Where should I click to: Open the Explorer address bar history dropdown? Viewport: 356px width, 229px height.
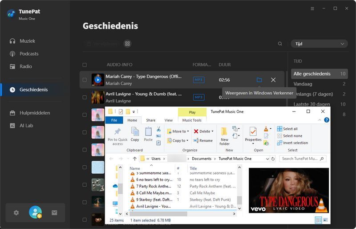click(267, 159)
